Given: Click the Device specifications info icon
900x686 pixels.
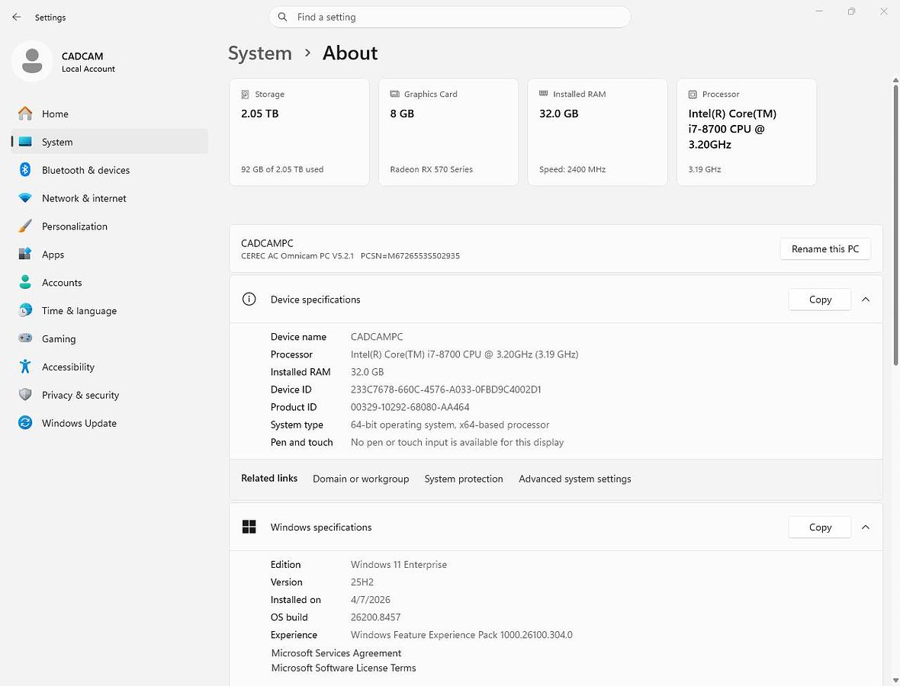Looking at the screenshot, I should [x=249, y=299].
